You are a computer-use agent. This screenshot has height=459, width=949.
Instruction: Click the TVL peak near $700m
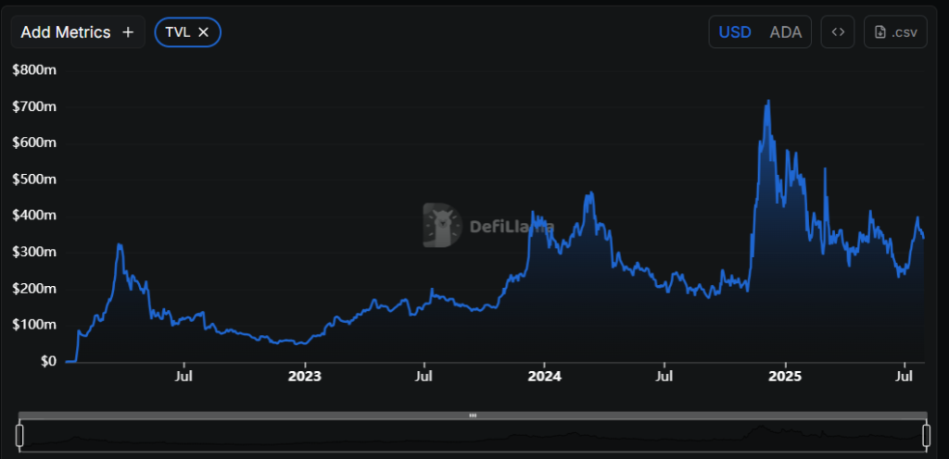(768, 102)
